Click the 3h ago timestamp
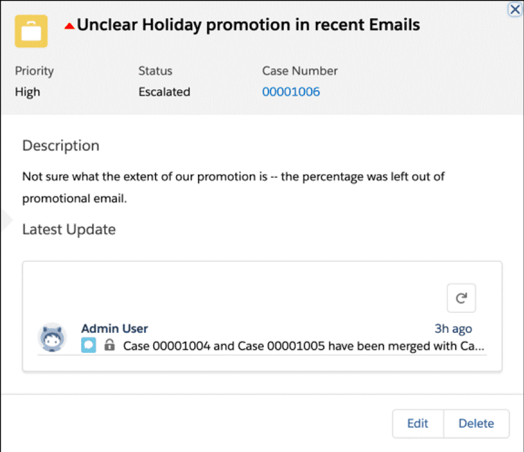 coord(453,329)
